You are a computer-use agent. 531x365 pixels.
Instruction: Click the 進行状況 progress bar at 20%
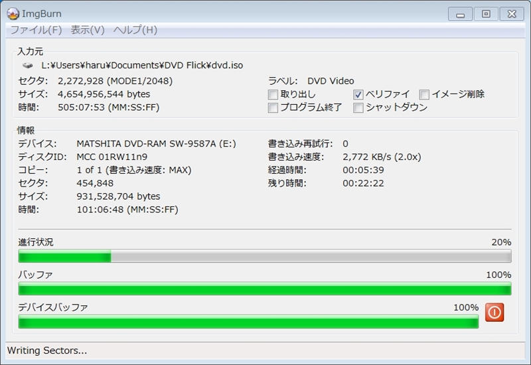pos(265,256)
